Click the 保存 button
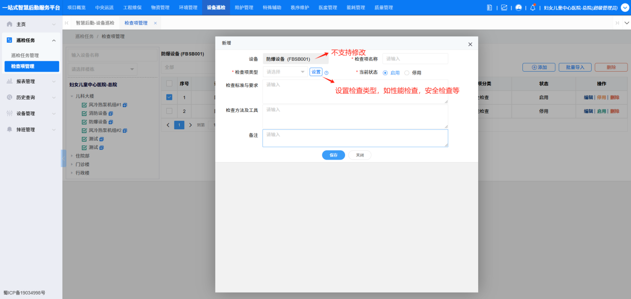 pos(334,155)
